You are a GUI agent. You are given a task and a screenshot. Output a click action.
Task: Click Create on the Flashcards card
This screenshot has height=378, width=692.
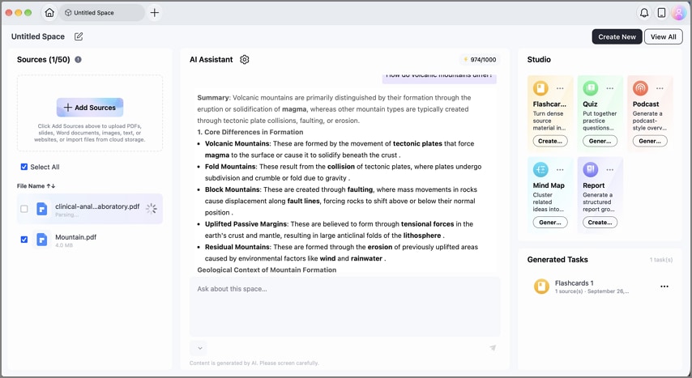550,141
